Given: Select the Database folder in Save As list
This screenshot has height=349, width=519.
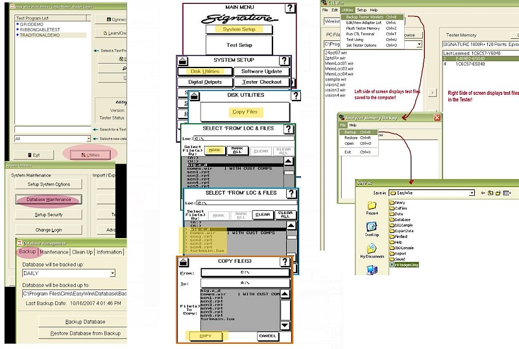Looking at the screenshot, I should click(x=400, y=219).
